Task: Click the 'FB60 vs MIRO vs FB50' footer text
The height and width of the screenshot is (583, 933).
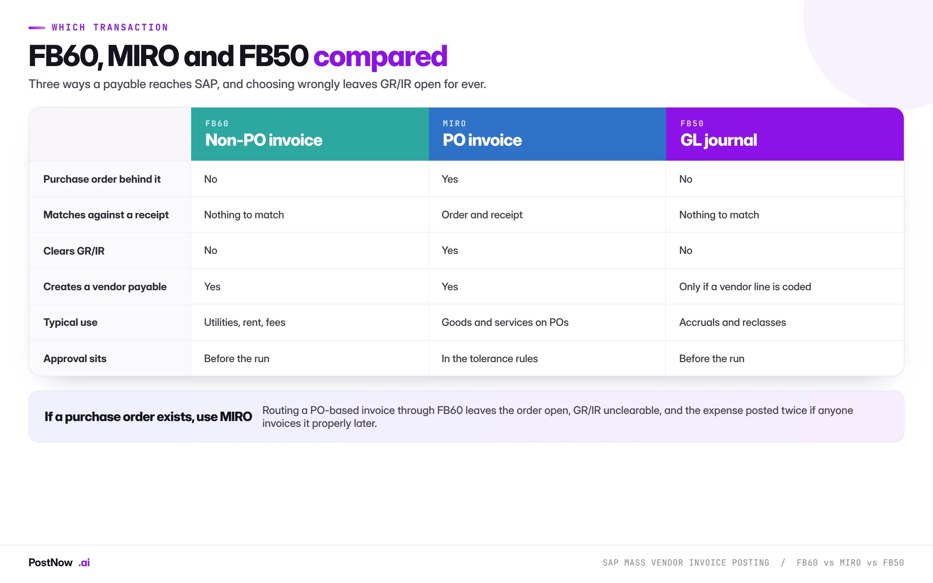Action: coord(850,563)
